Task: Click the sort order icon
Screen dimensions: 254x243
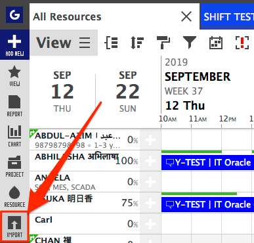Action: click(137, 43)
